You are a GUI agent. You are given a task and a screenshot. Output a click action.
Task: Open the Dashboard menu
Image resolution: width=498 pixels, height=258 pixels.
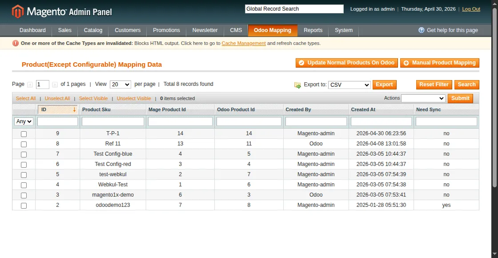(33, 30)
